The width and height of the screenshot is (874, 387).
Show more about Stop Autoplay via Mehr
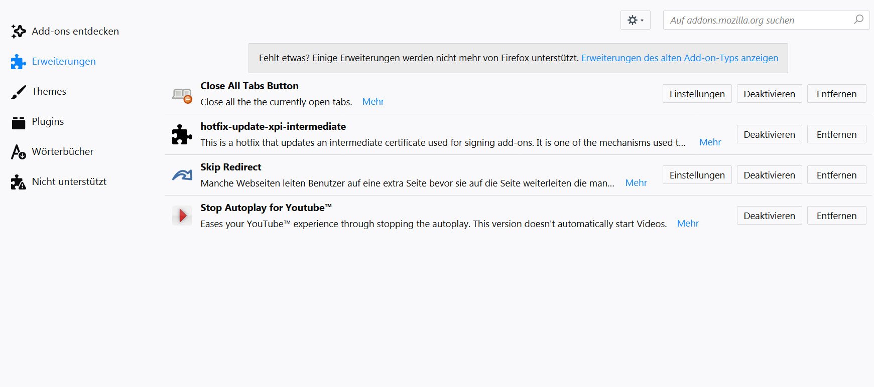pos(688,224)
